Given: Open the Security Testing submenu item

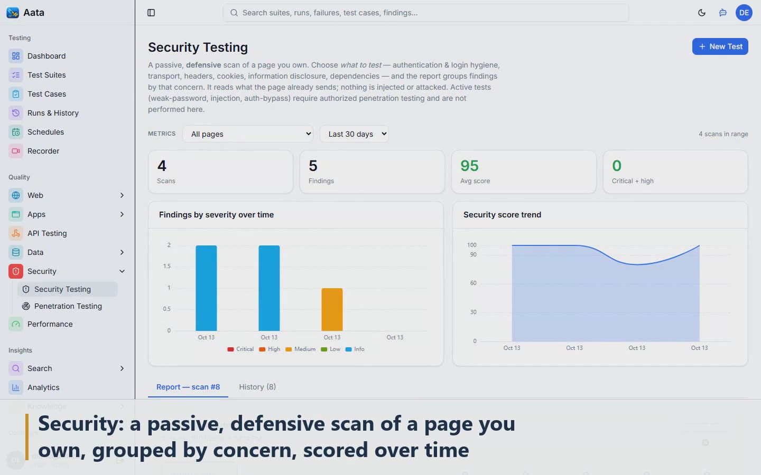Looking at the screenshot, I should [x=68, y=289].
